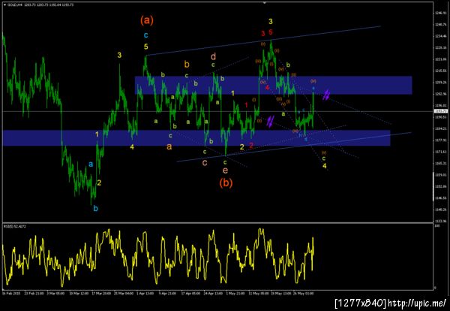Click the 1209.26 price axis label
450x311 pixels.
(442, 83)
